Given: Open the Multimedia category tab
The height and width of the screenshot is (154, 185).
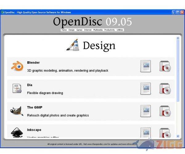Looking at the screenshot, I should [98, 30].
